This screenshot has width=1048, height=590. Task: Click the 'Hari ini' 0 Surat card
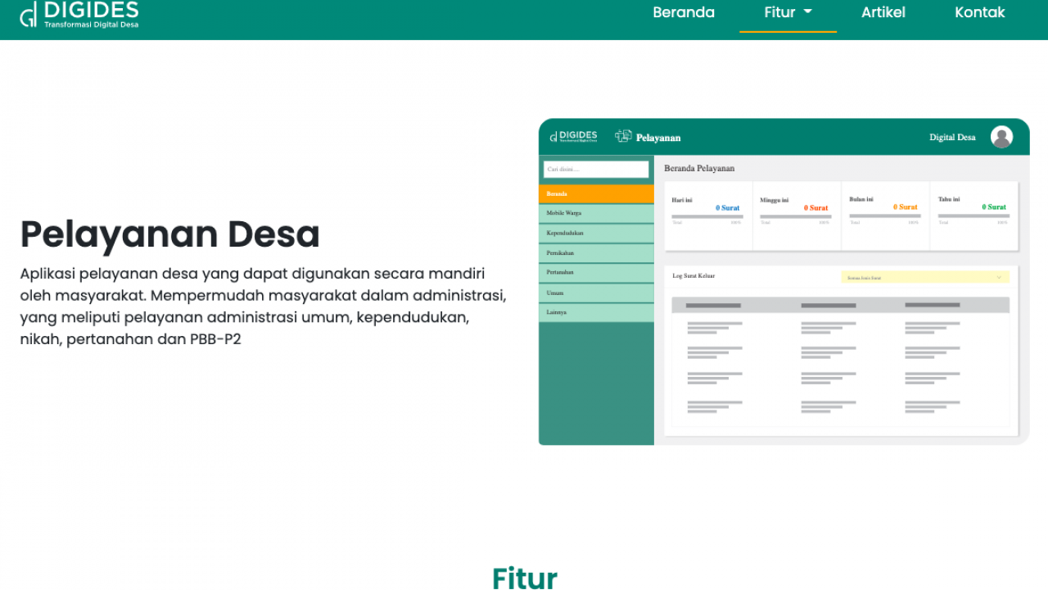pyautogui.click(x=708, y=216)
